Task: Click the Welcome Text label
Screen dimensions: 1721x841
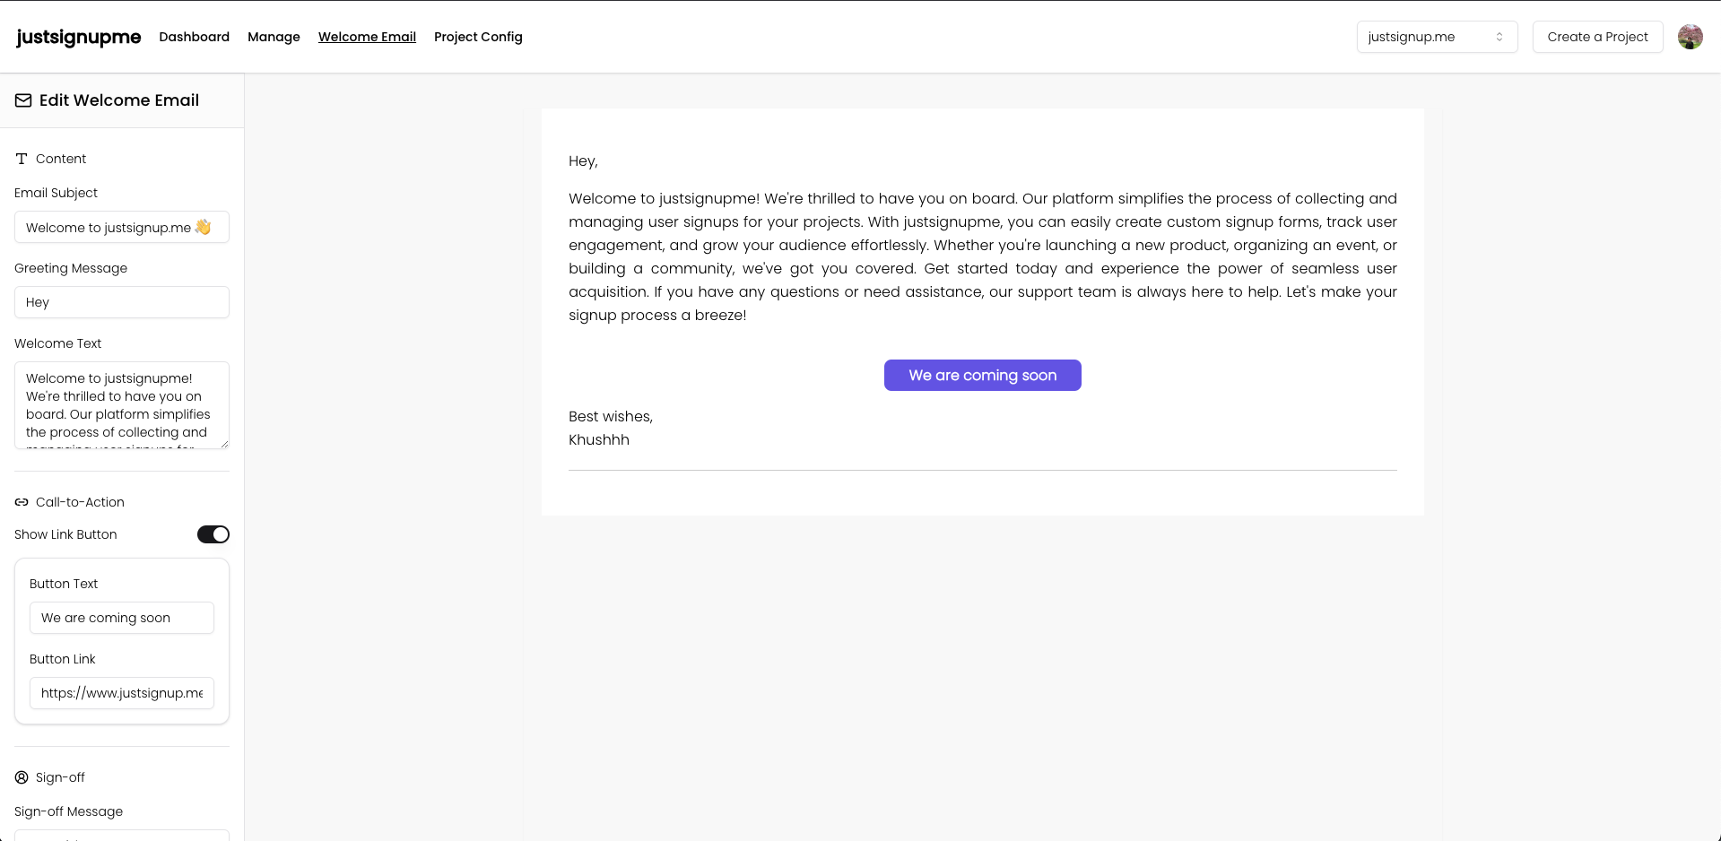Action: (58, 343)
